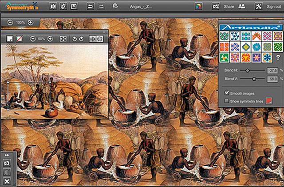This screenshot has height=187, width=284.
Task: Click Sign out
Action: point(274,7)
